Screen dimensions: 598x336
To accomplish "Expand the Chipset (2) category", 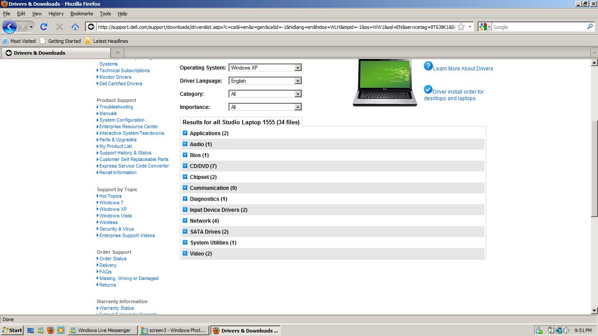I will [x=185, y=177].
